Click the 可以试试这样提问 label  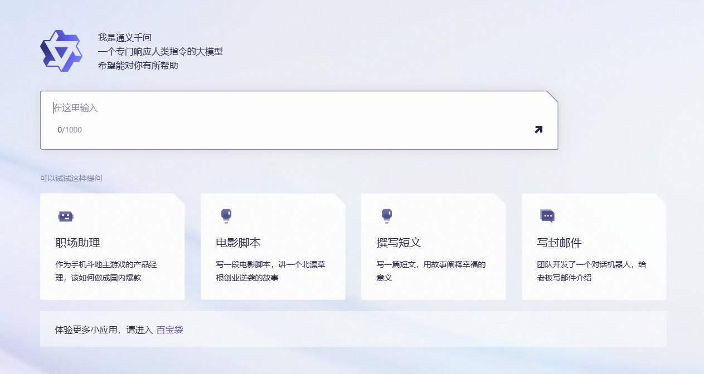71,178
